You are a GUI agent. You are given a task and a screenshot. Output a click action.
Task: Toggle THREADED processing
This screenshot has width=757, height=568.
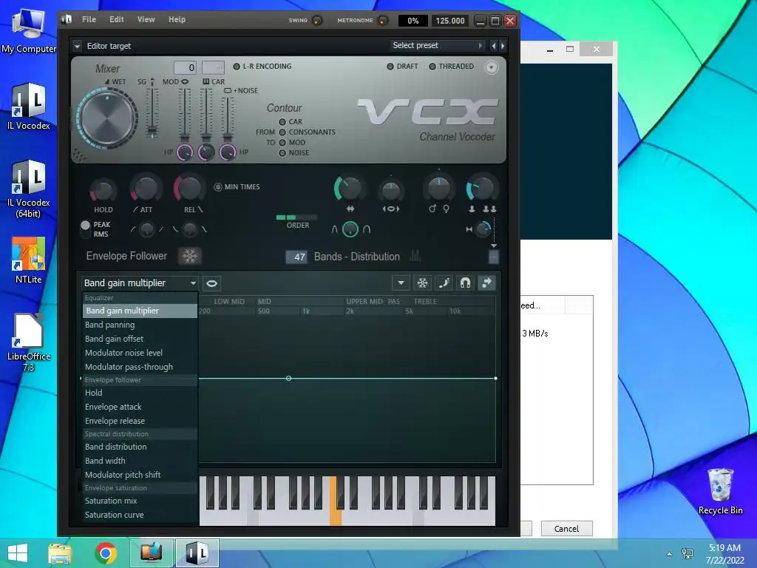[452, 66]
